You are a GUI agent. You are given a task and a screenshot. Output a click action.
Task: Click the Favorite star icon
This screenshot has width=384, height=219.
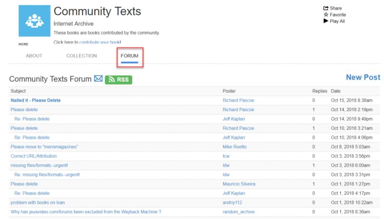click(x=326, y=15)
